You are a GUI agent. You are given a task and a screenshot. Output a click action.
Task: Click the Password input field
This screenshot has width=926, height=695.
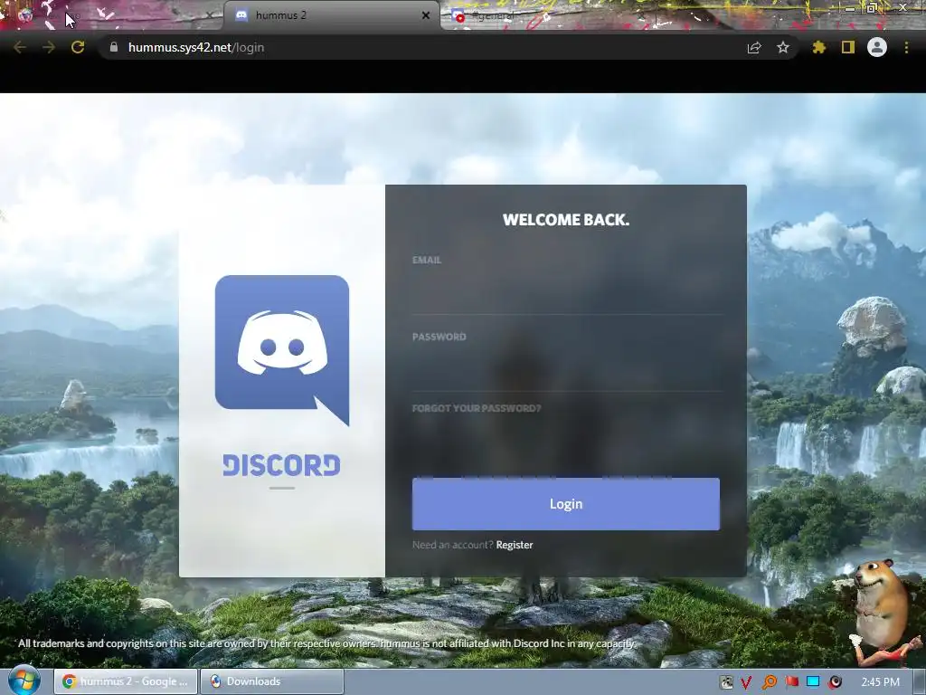566,371
